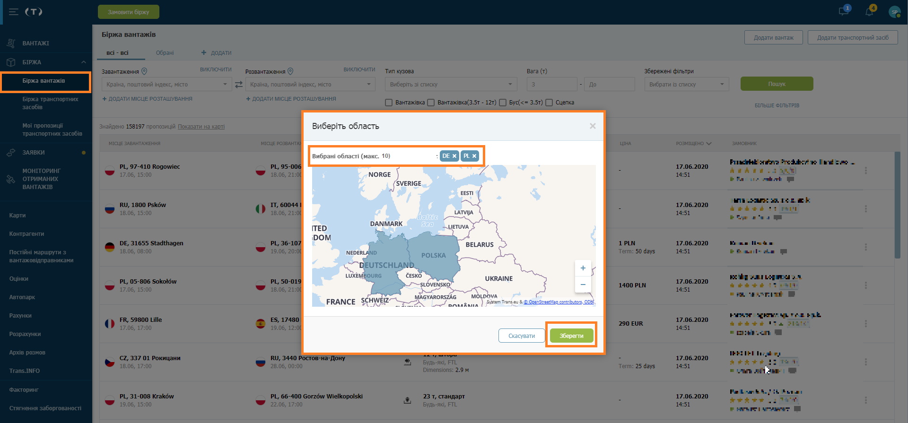Close the Виберіть область dialog

[x=593, y=126]
